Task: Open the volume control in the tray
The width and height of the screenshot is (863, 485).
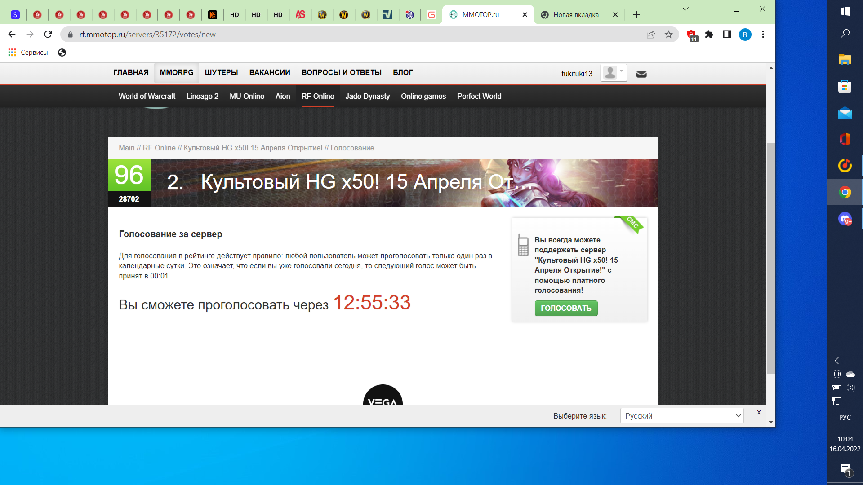Action: click(x=850, y=388)
